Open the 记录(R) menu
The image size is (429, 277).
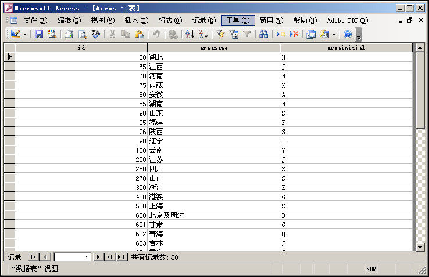pos(204,20)
